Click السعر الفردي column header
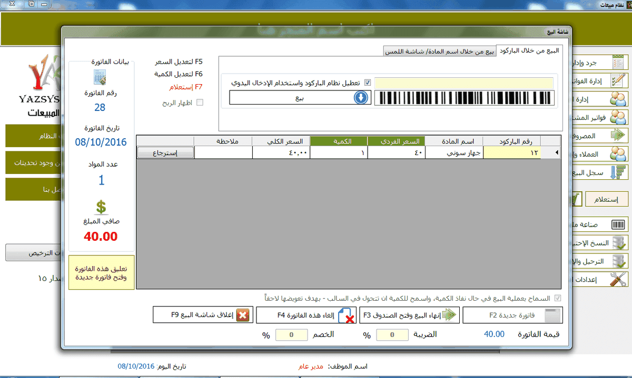This screenshot has width=632, height=378. pos(396,141)
